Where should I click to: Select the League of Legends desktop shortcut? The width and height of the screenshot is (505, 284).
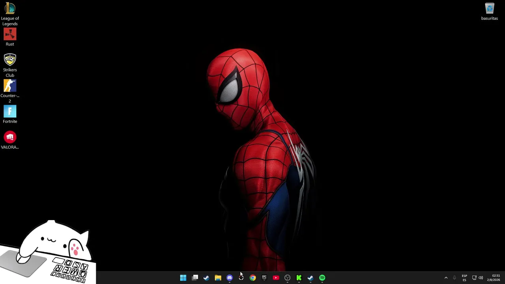pyautogui.click(x=10, y=14)
